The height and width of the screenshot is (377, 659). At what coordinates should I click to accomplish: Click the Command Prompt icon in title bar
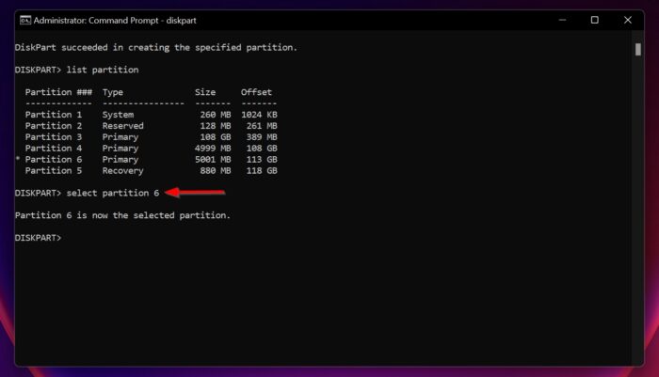(x=25, y=20)
